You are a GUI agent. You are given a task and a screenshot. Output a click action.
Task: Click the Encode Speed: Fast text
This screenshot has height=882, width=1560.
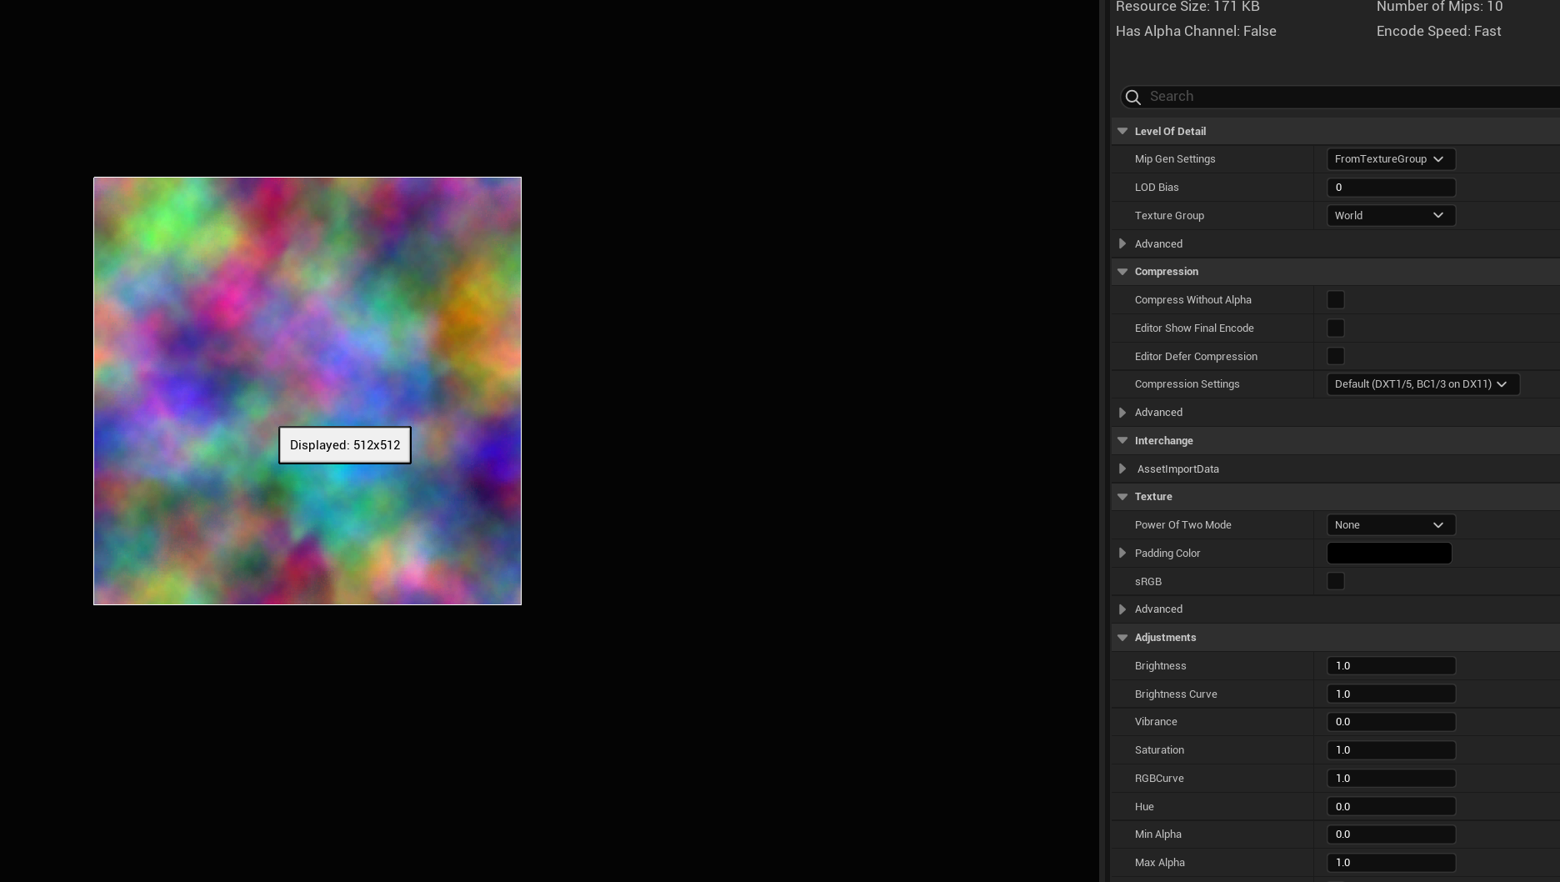point(1438,31)
